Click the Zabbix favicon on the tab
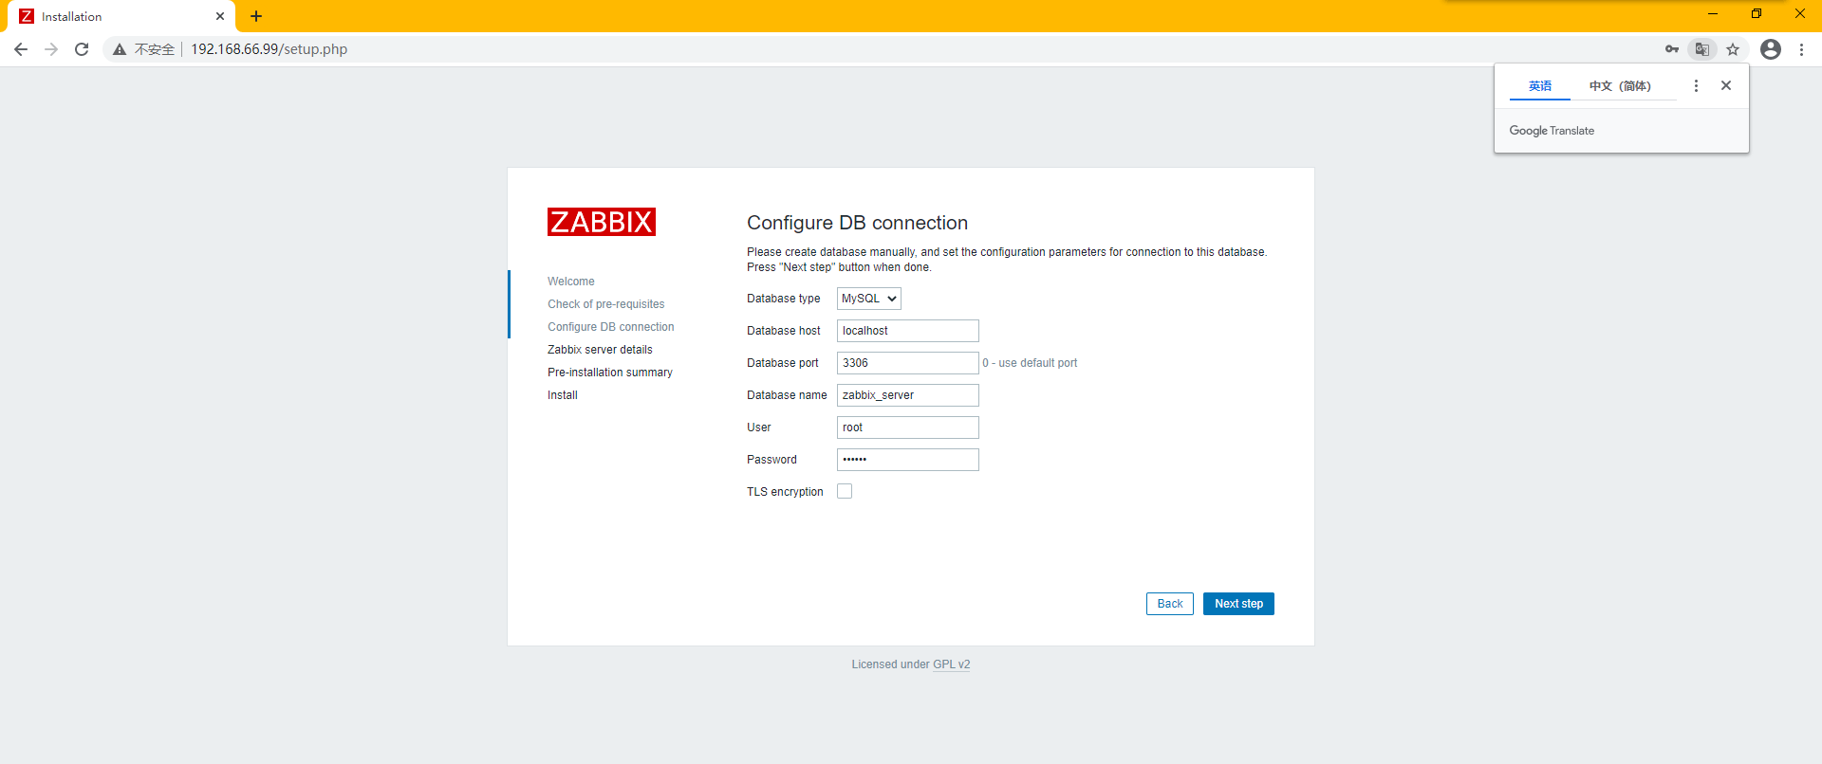Image resolution: width=1822 pixels, height=764 pixels. coord(27,16)
